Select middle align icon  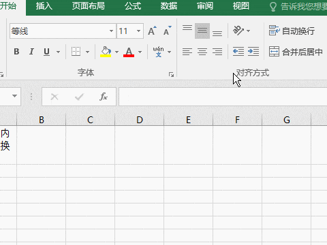(x=202, y=31)
